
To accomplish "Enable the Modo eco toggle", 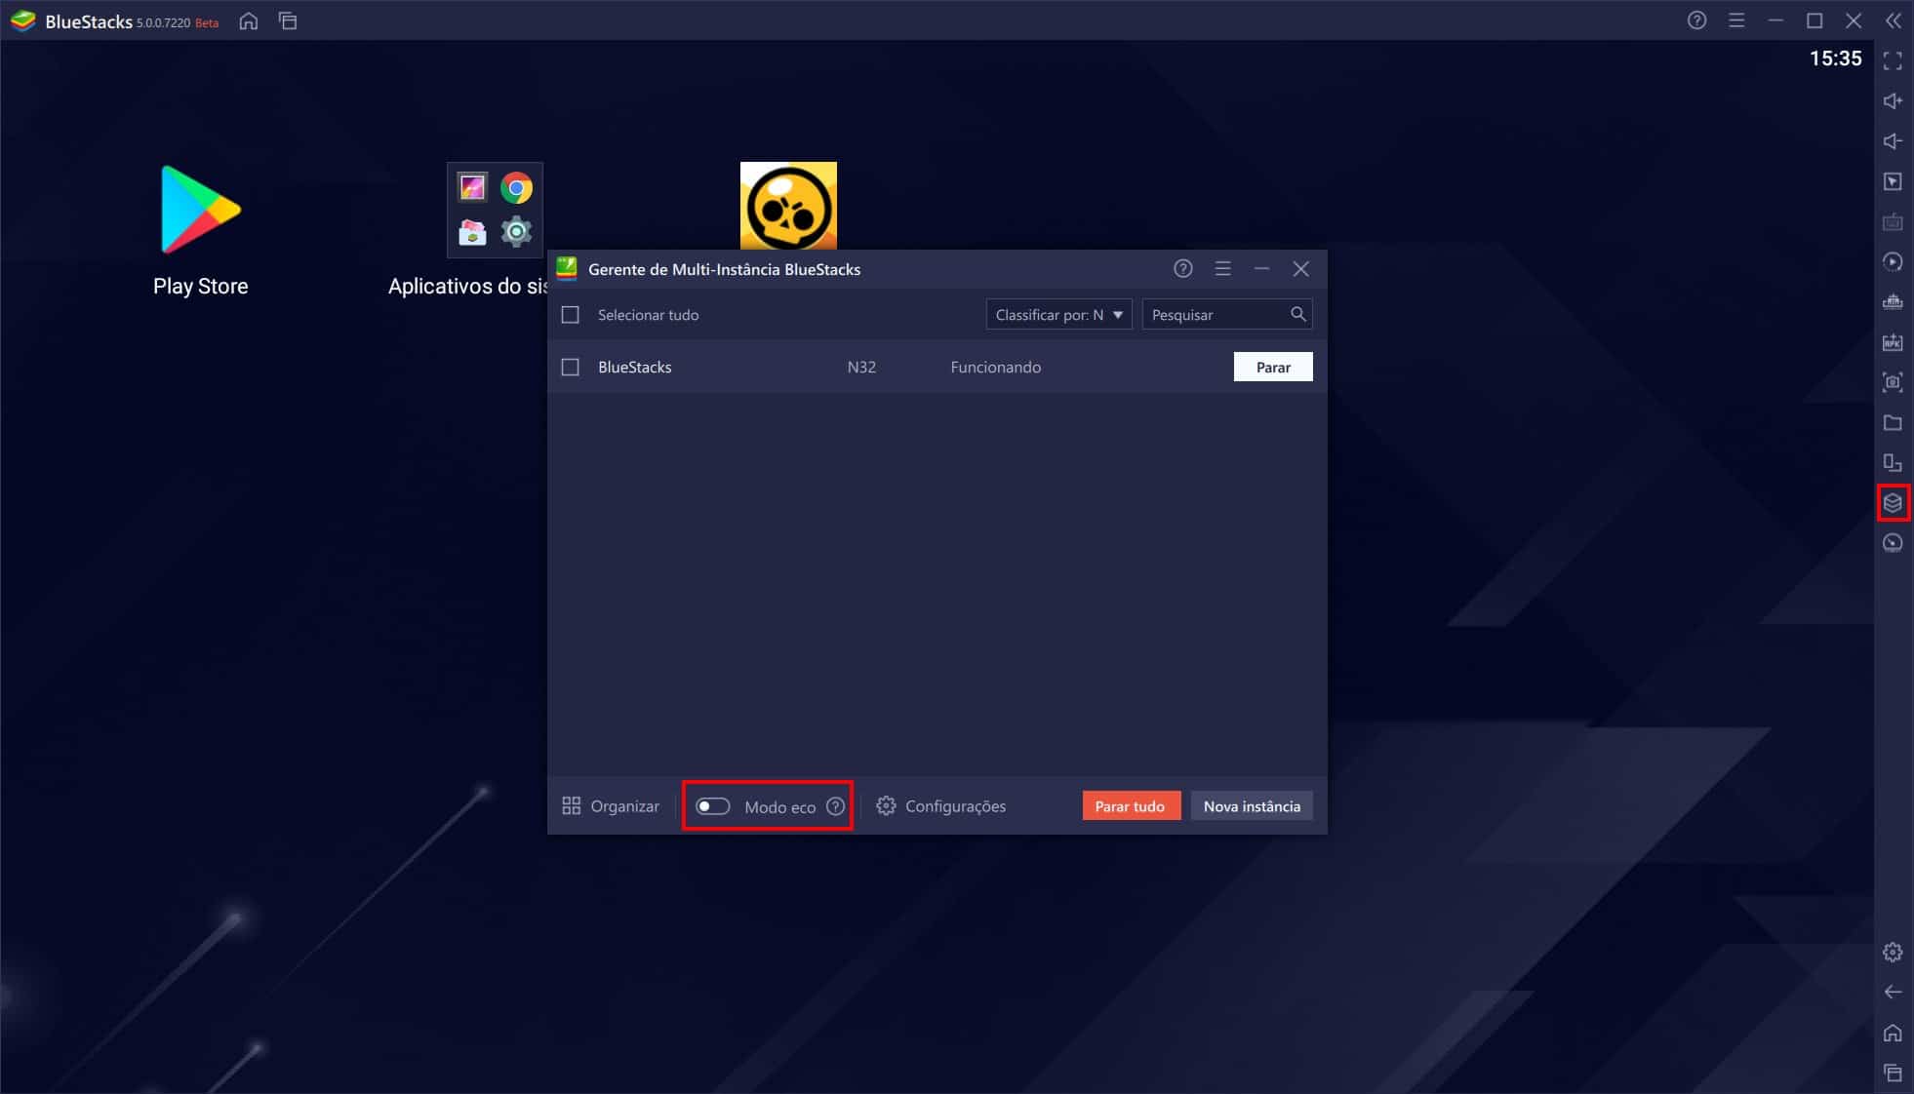I will coord(712,806).
